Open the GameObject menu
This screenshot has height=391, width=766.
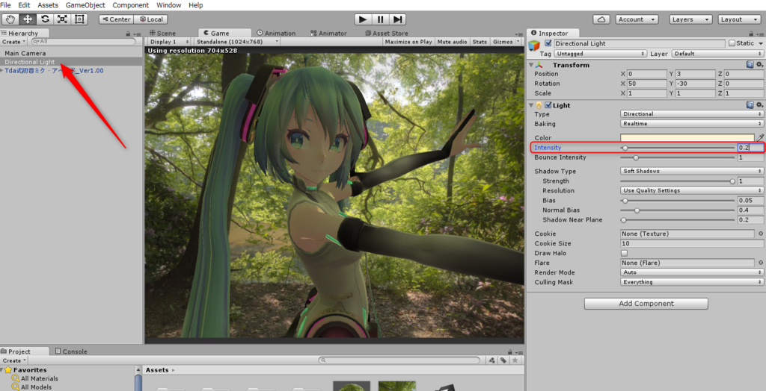[x=85, y=5]
